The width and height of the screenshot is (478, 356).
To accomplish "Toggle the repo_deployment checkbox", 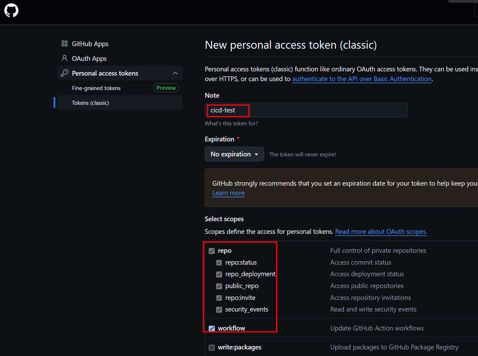I will coord(219,274).
